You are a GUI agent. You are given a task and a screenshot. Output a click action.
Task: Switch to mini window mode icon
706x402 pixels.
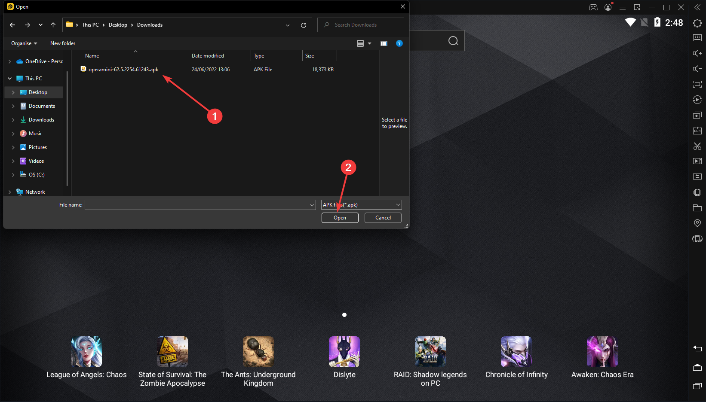tap(637, 7)
